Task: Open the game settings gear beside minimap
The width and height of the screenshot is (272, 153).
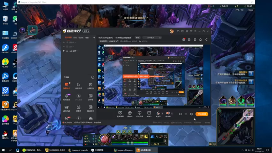Action: [215, 144]
